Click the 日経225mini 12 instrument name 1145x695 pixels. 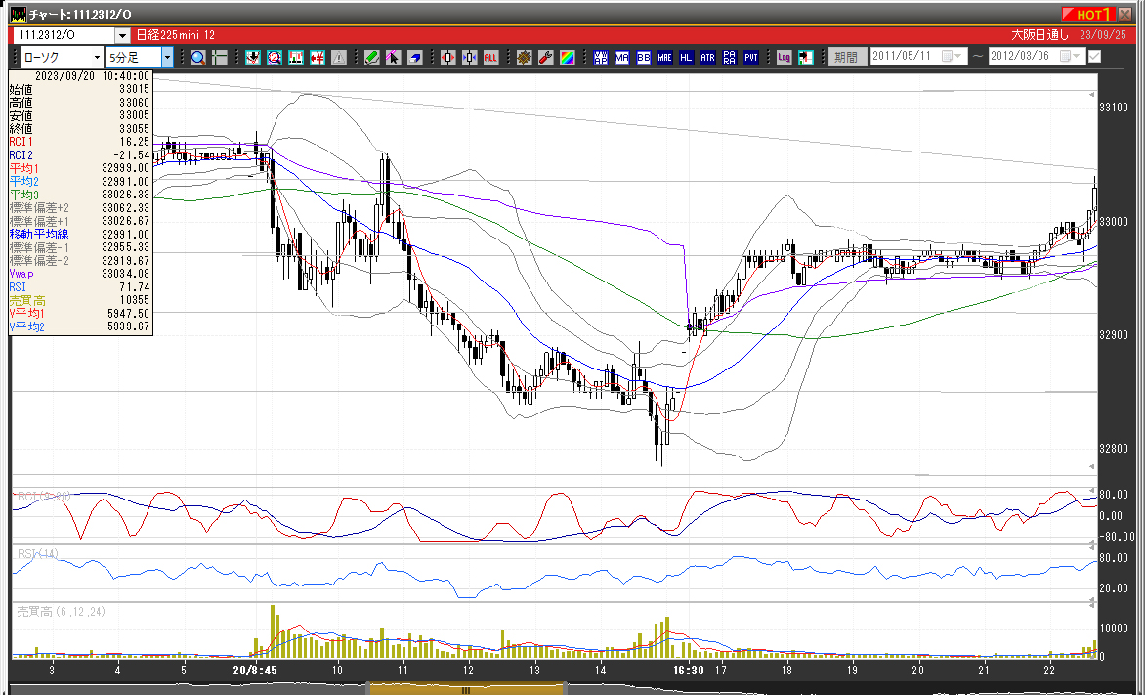point(175,35)
